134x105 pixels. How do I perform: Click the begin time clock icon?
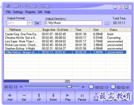pyautogui.click(x=91, y=87)
